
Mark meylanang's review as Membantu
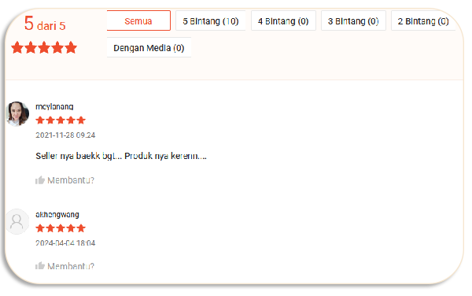[71, 180]
